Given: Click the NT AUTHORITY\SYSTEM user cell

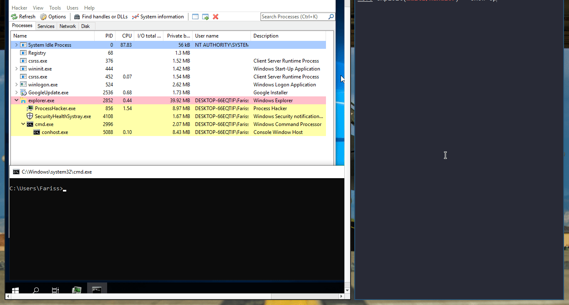Looking at the screenshot, I should (x=222, y=45).
